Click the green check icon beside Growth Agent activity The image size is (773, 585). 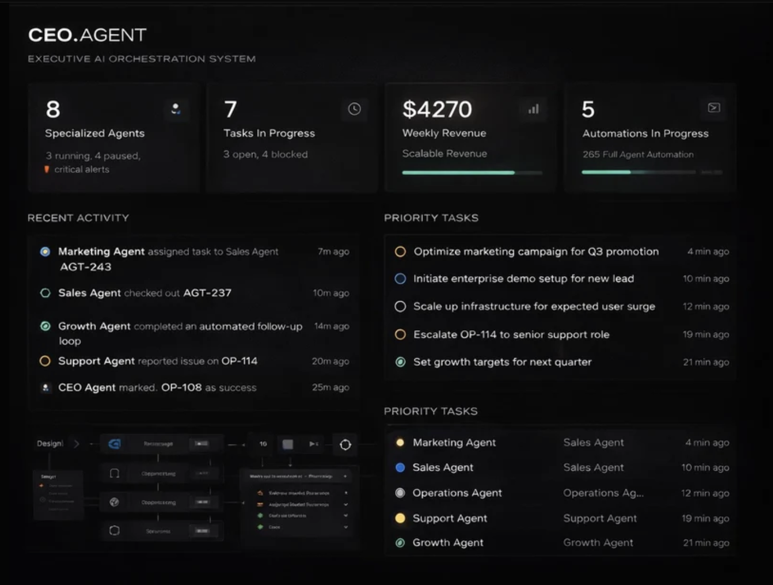point(45,326)
